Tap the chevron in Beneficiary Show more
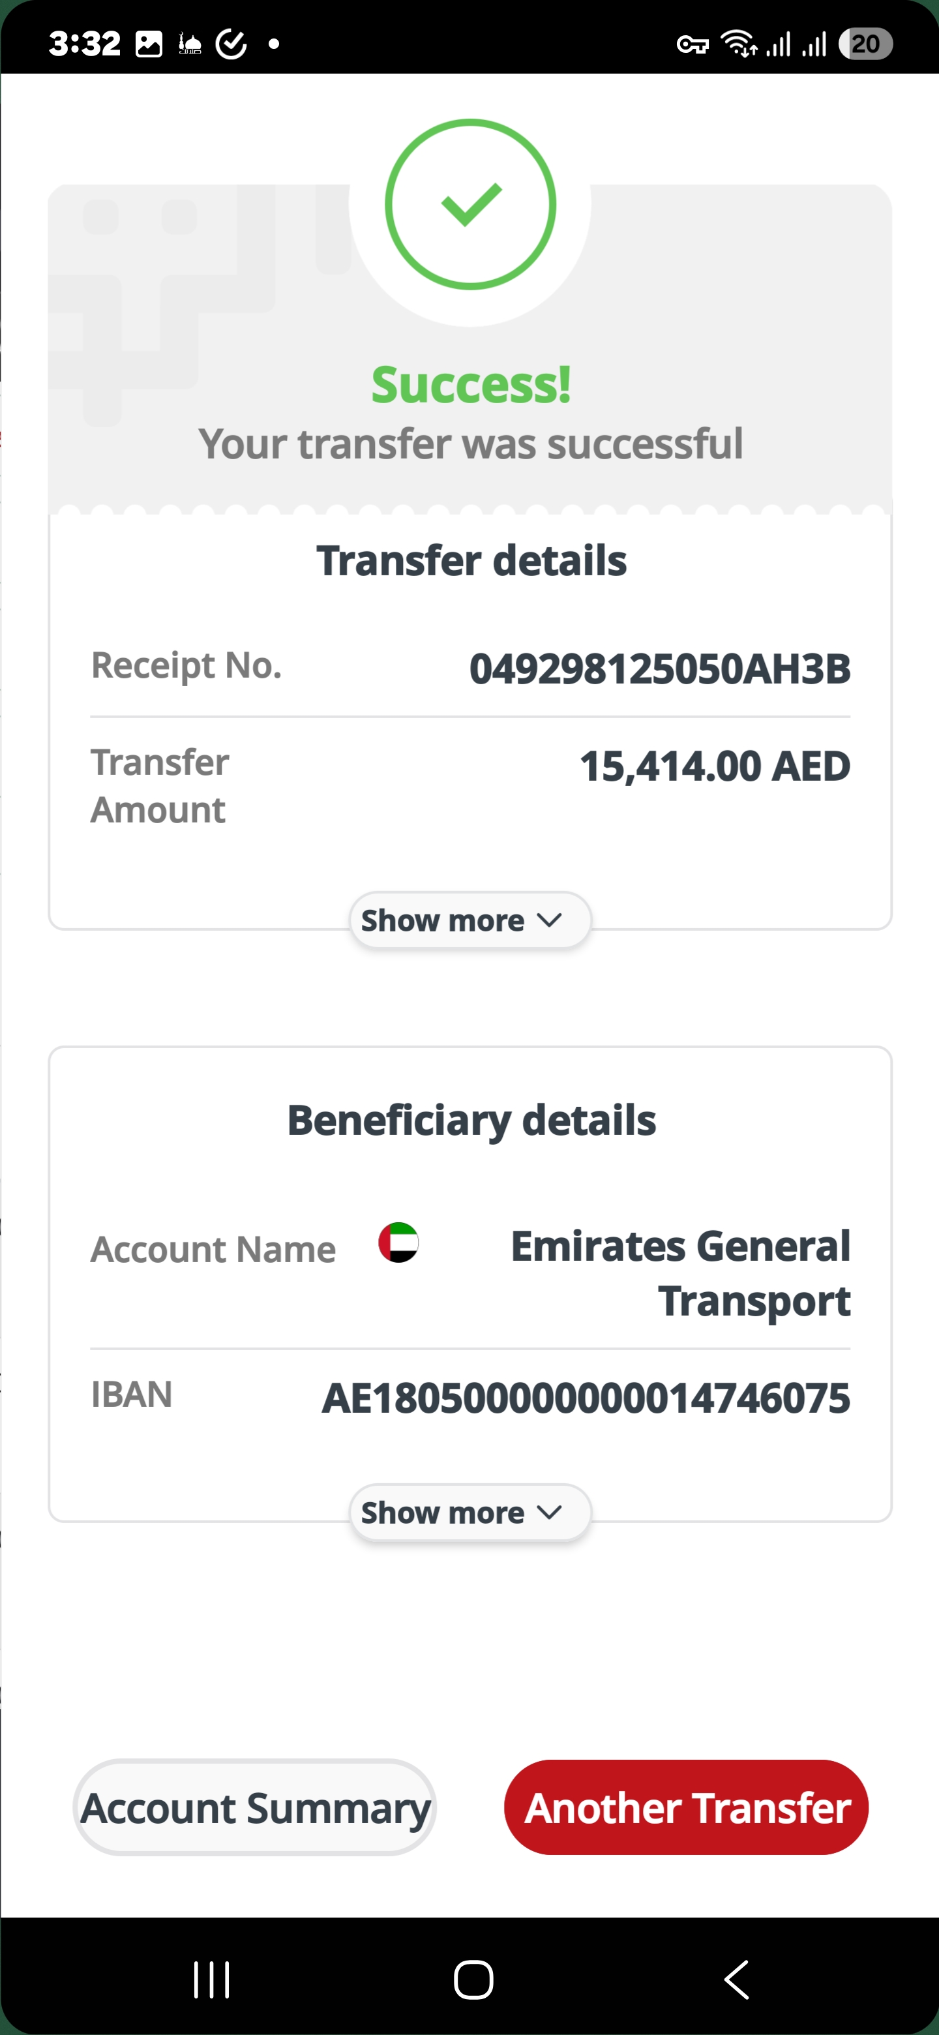 [549, 1512]
